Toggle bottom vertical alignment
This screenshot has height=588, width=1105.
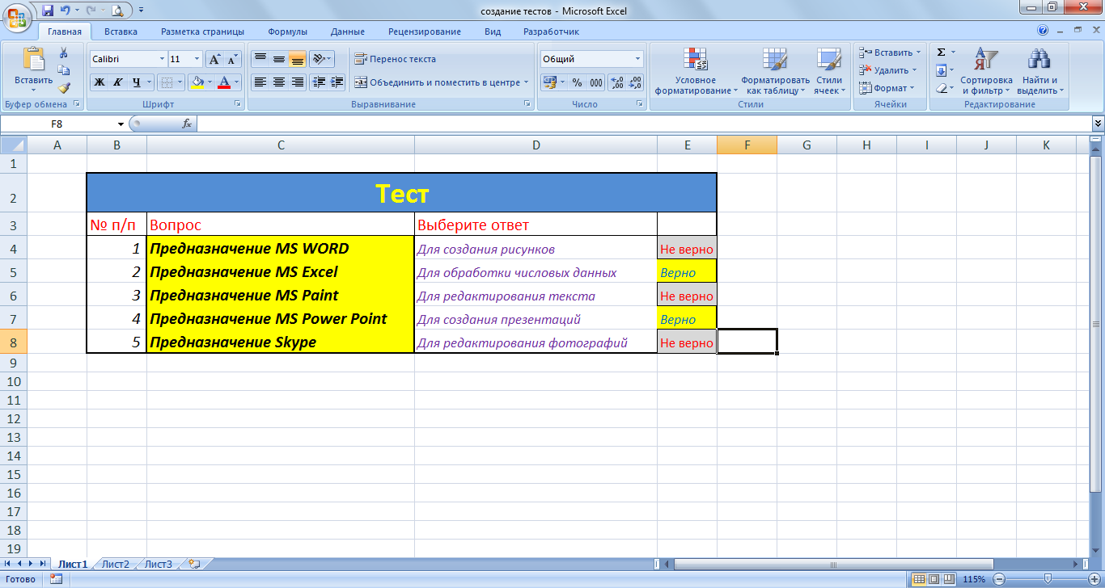point(297,59)
